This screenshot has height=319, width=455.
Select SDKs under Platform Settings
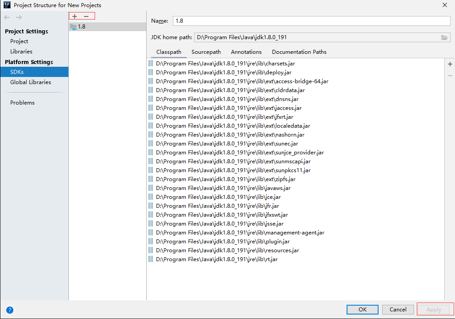pyautogui.click(x=34, y=72)
